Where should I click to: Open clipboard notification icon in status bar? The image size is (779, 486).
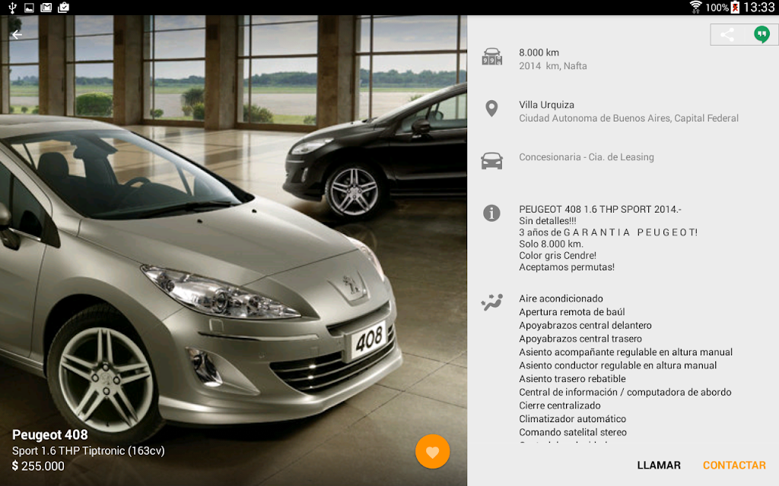(x=64, y=8)
